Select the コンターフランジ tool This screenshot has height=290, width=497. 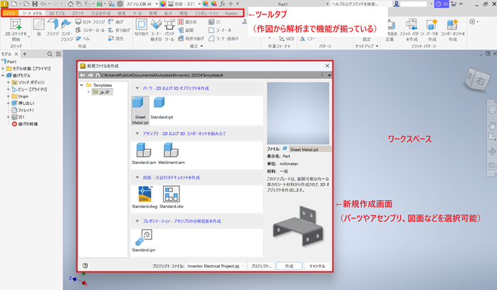coord(66,30)
